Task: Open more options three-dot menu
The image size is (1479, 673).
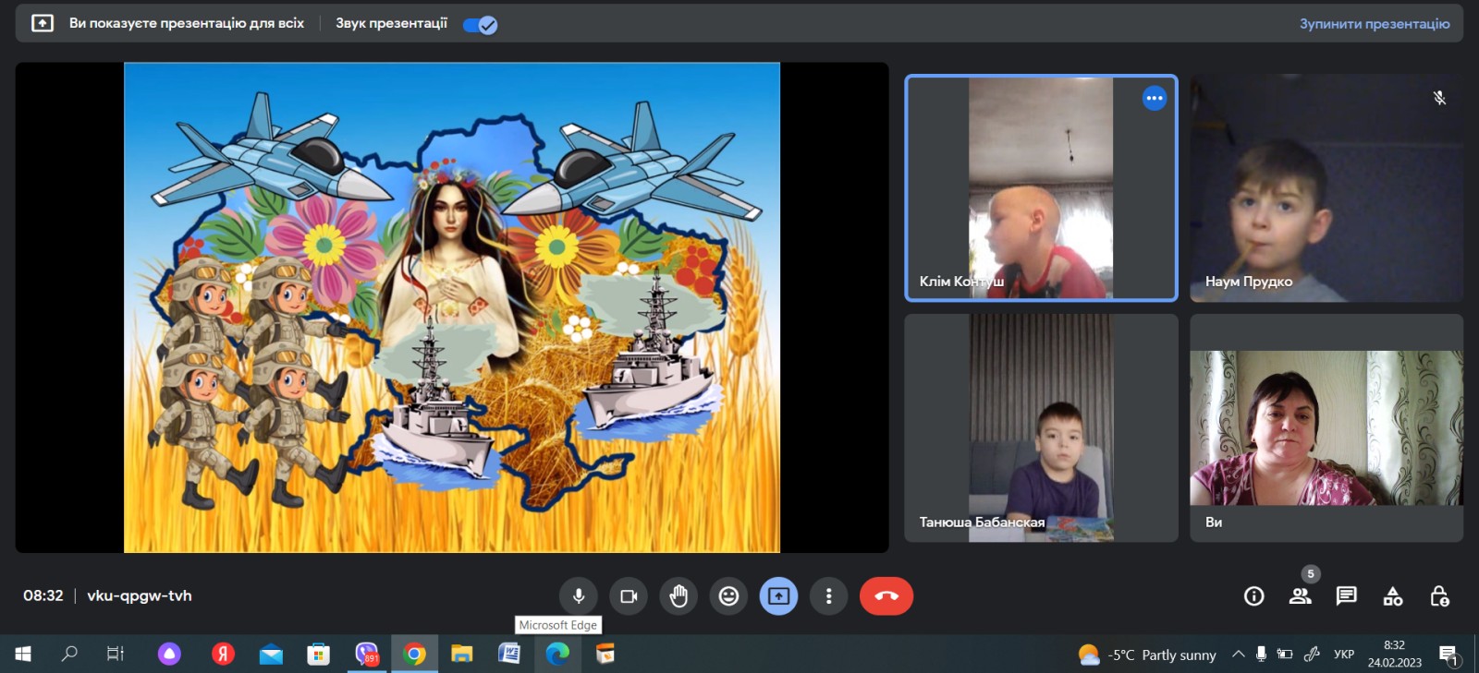Action: tap(828, 596)
